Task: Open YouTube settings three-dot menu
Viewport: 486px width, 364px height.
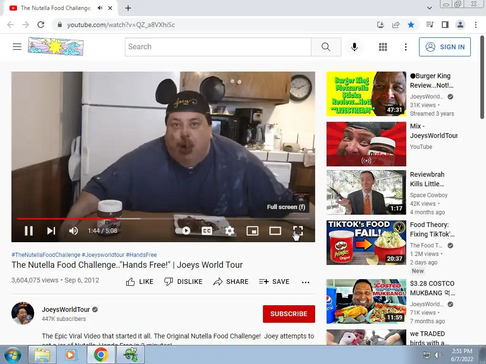Action: (405, 47)
